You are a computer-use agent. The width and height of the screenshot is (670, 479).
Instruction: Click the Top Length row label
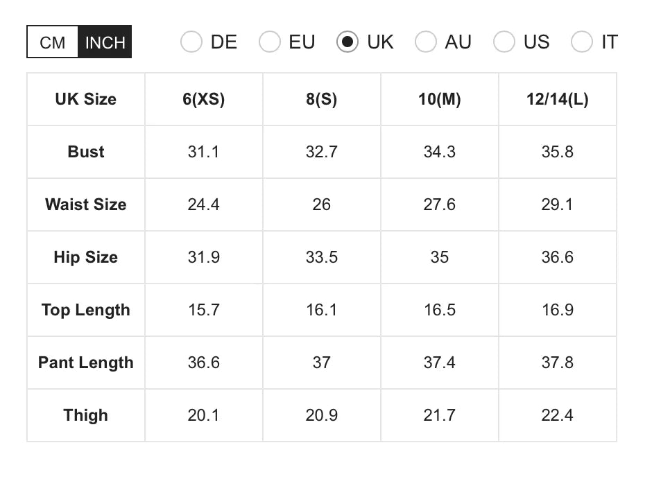tap(85, 310)
